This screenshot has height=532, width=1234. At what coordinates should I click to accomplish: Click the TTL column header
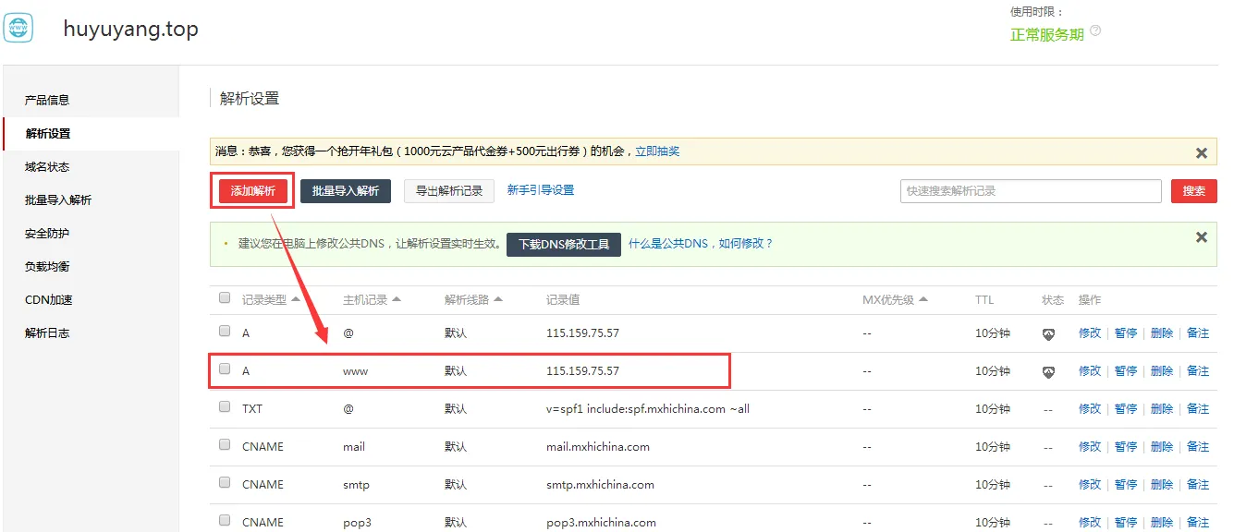[984, 300]
